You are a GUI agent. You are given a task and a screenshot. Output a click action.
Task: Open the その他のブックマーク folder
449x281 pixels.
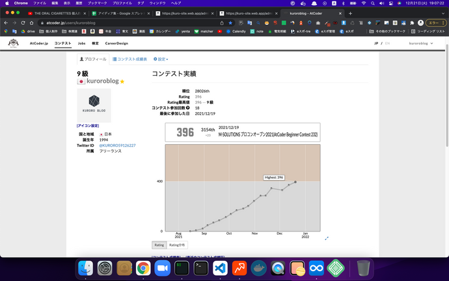coord(387,31)
